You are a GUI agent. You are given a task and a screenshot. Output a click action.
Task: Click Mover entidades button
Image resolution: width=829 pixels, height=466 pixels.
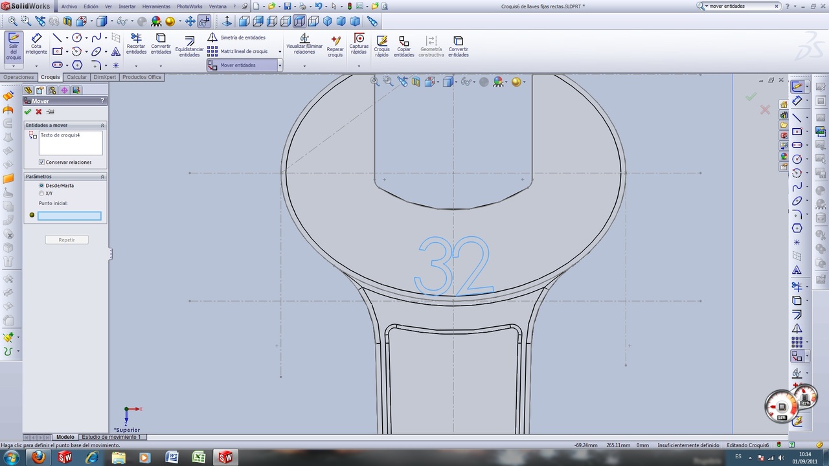pyautogui.click(x=242, y=65)
